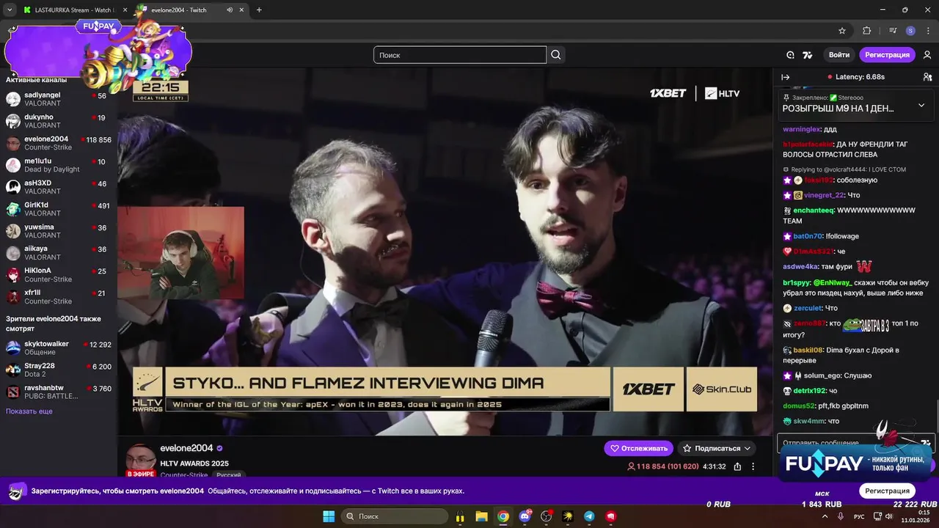Open the Подписаться subscribe dropdown

(717, 448)
